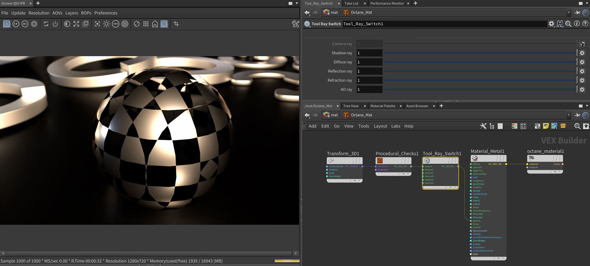Open the color palette grid icon
The height and width of the screenshot is (266, 590).
pyautogui.click(x=515, y=126)
